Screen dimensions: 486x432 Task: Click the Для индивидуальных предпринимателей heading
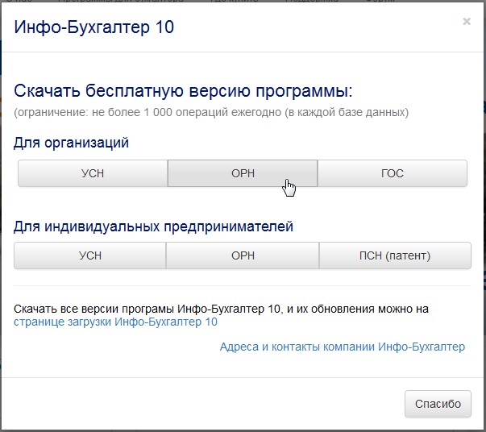[153, 226]
